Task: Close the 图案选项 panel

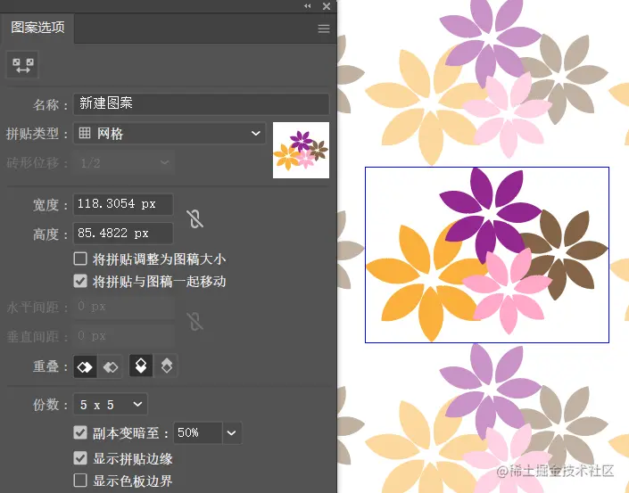Action: [327, 6]
